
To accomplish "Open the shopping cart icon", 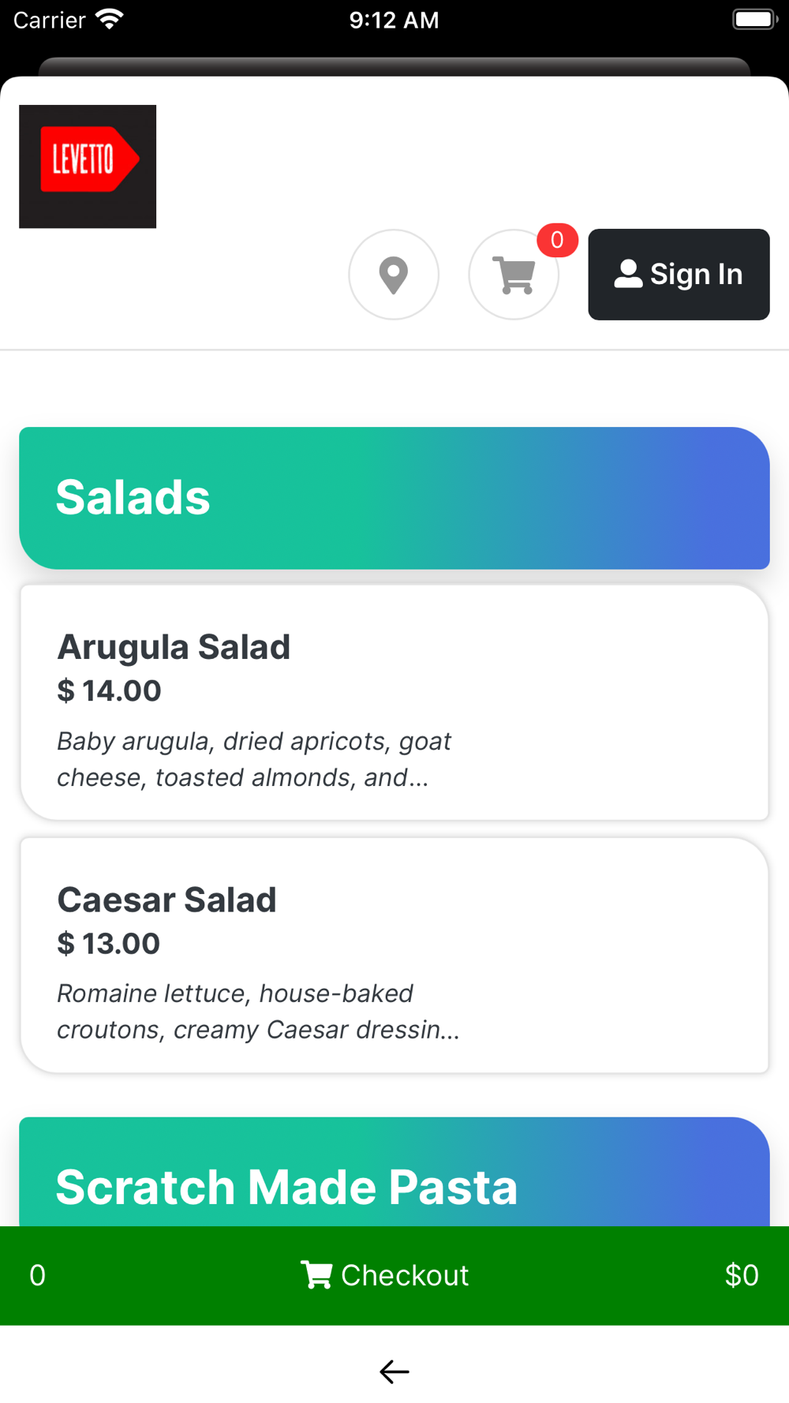I will pos(514,275).
